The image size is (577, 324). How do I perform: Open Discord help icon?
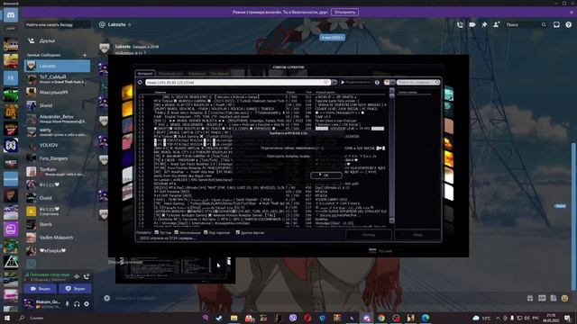569,24
